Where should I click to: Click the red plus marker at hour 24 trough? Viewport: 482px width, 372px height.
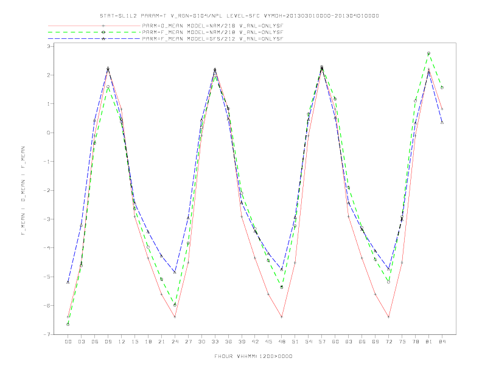click(x=175, y=317)
